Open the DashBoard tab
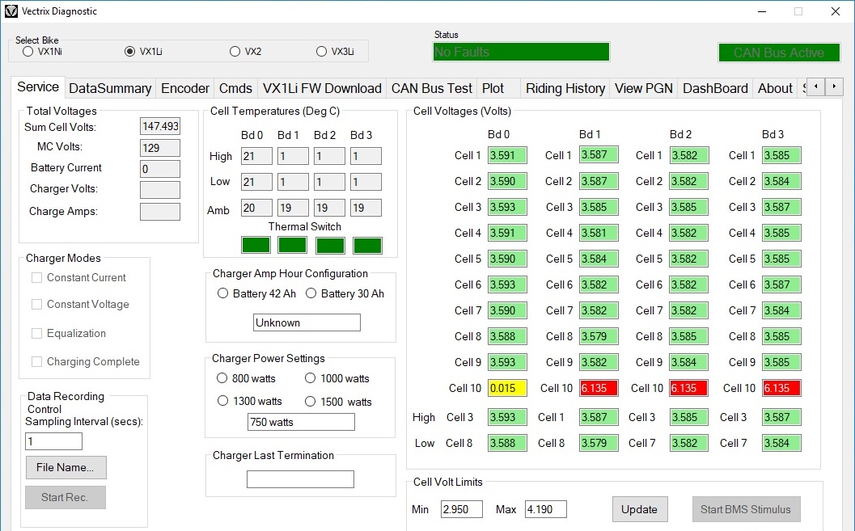Viewport: 855px width, 531px height. coord(715,88)
